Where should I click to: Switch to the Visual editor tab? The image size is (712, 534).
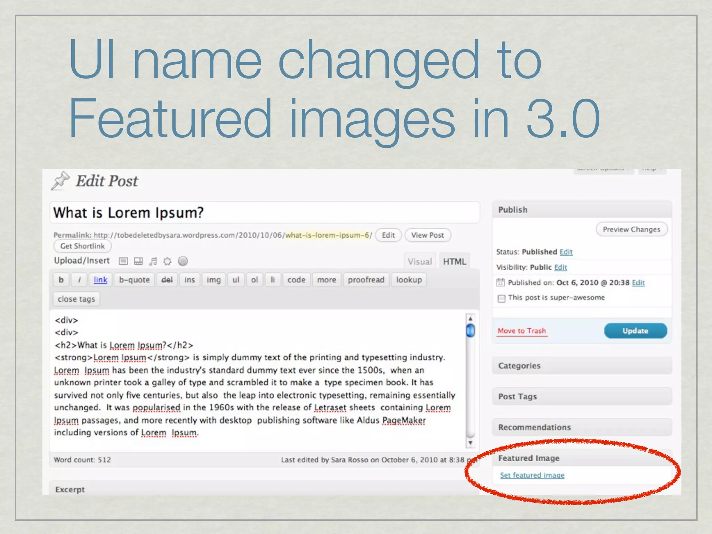[420, 261]
